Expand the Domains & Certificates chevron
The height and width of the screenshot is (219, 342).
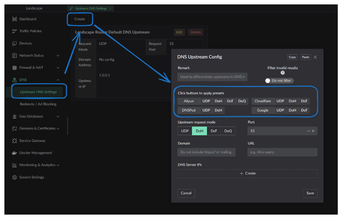pos(58,129)
